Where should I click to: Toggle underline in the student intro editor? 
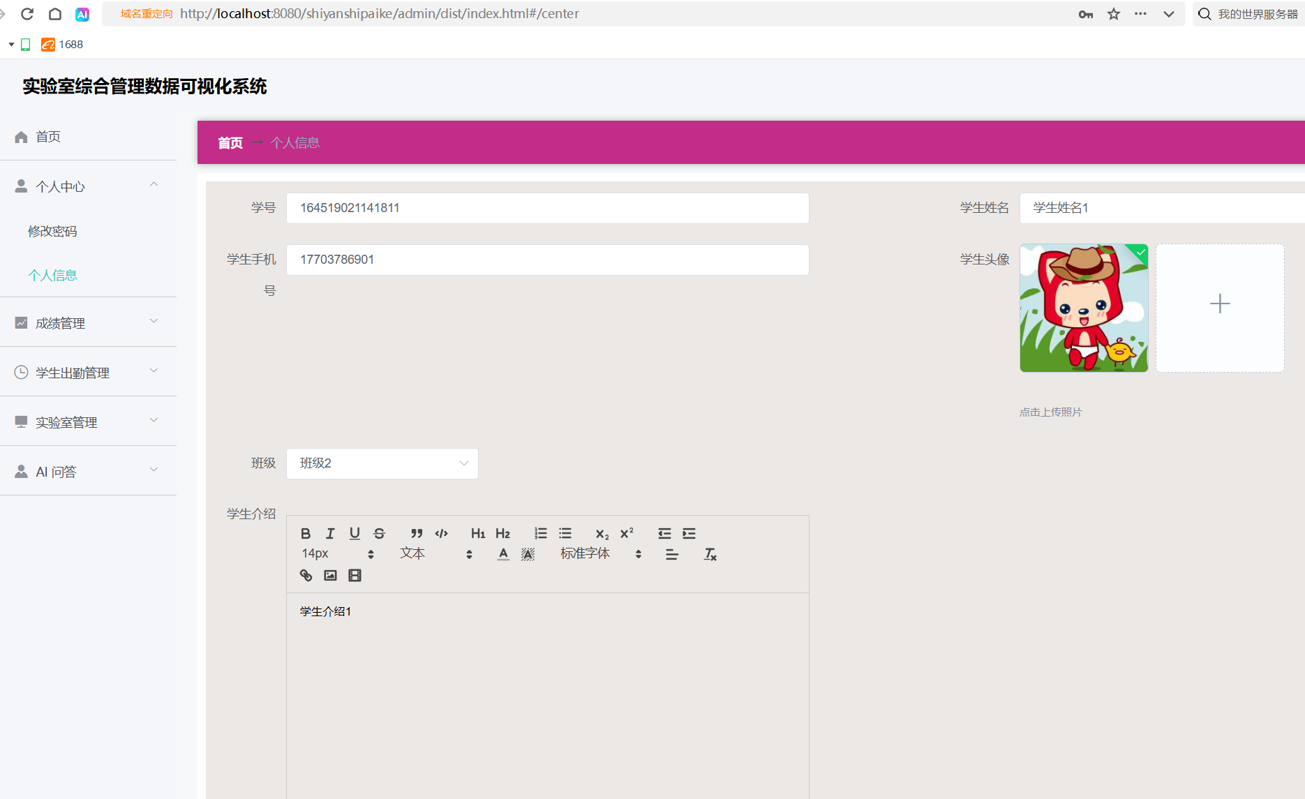355,534
